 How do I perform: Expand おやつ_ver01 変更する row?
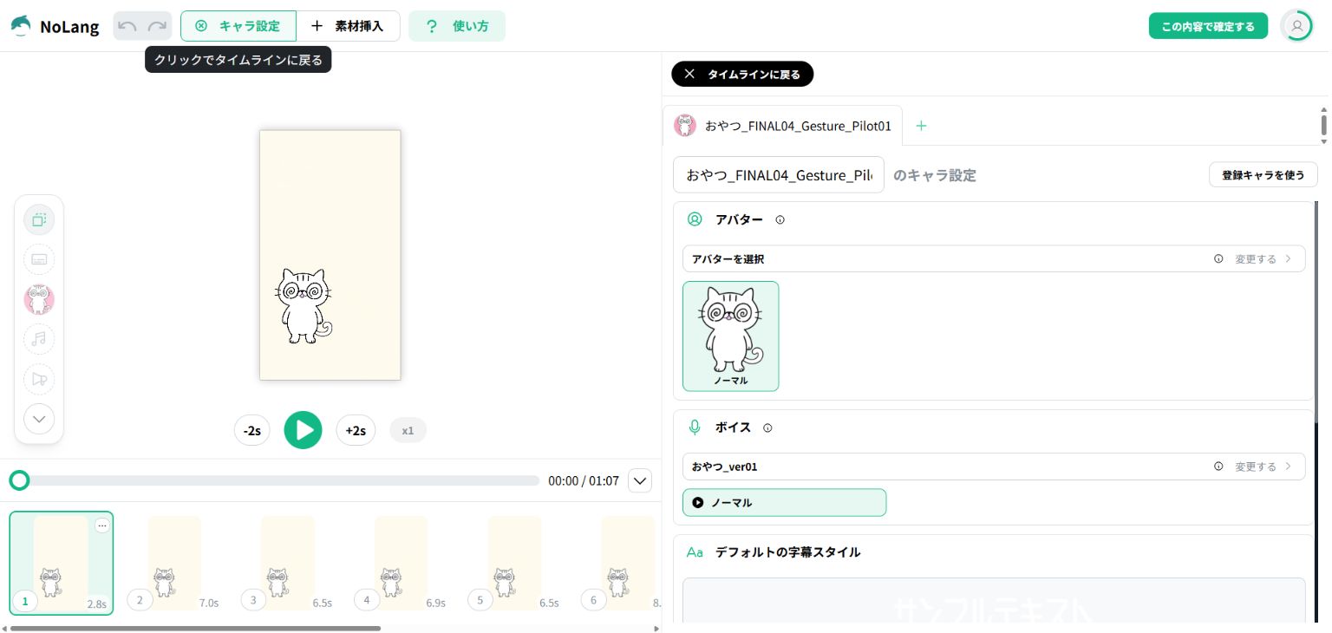click(994, 467)
